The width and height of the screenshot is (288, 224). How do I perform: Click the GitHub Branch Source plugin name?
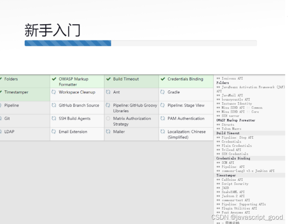79,105
